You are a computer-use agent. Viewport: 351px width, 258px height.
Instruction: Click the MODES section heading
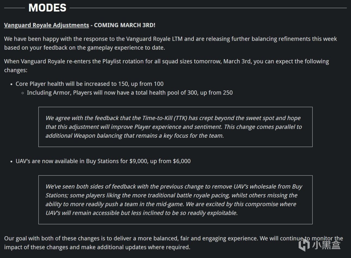(x=48, y=8)
